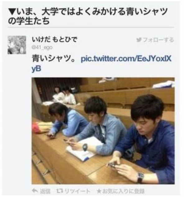
Task: Click the dark blue shirt student in photo
Action: (147, 139)
